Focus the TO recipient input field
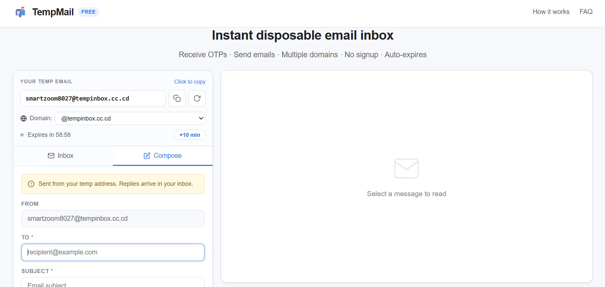 (x=113, y=252)
